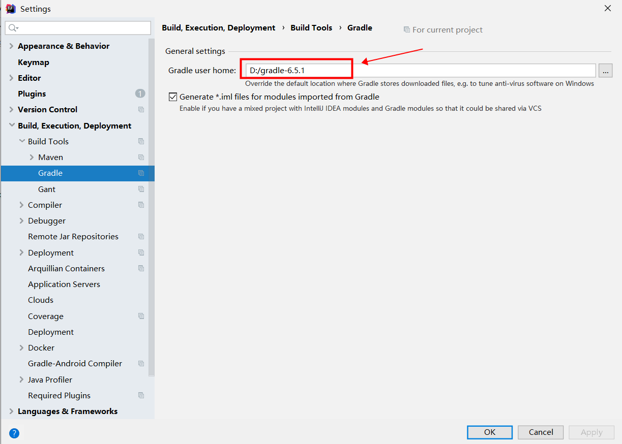The height and width of the screenshot is (444, 622).
Task: Expand the Deployment node above Arquillian Containers
Action: coord(21,253)
